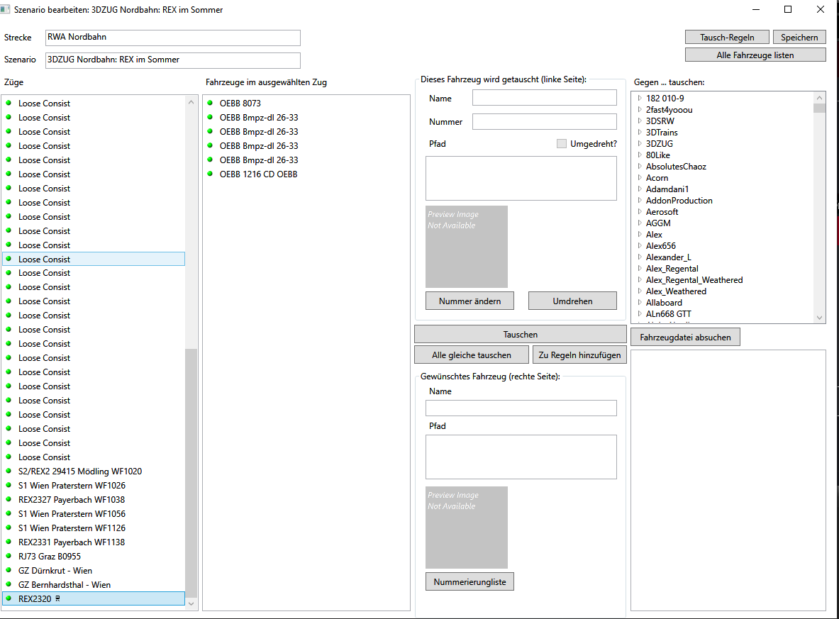
Task: Enable the Umgedreht checkbox
Action: [562, 144]
